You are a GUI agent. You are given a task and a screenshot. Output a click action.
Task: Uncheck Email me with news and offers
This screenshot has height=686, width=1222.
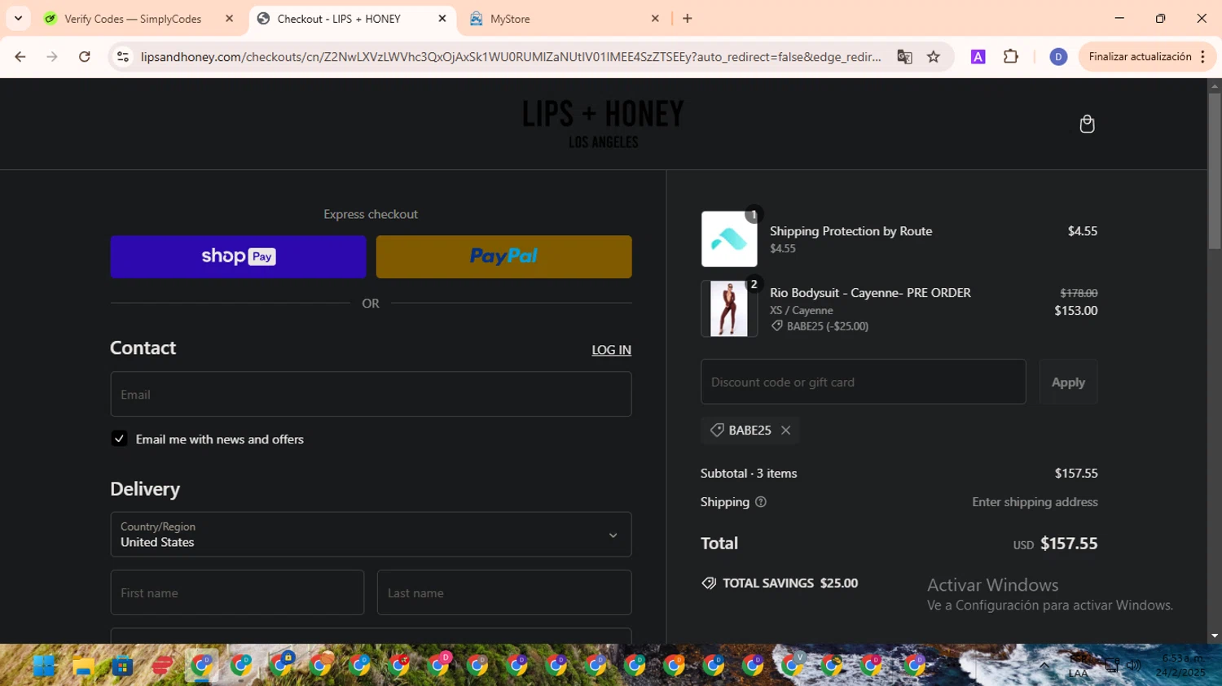[x=119, y=439]
